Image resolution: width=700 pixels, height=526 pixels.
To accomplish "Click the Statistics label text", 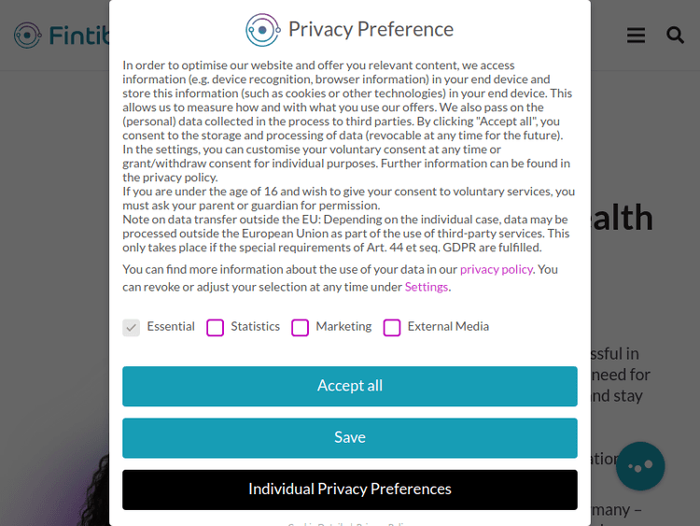I will [256, 327].
